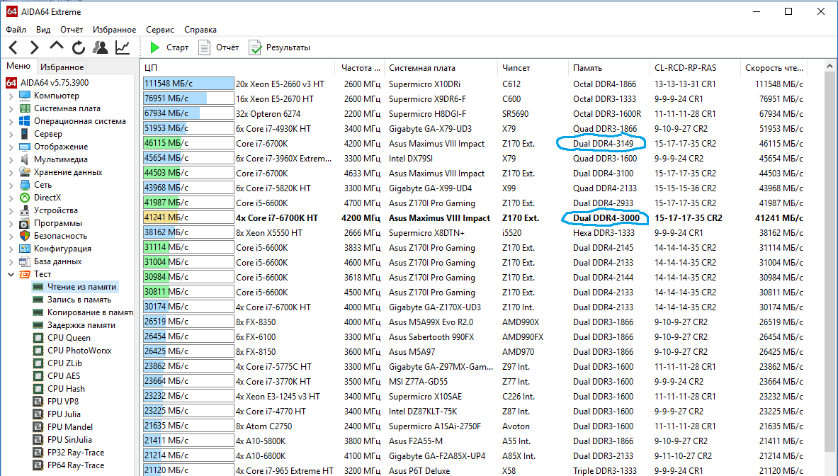Click the Конфигурация icon in tree
Viewport: 838px width, 476px height.
[25, 249]
